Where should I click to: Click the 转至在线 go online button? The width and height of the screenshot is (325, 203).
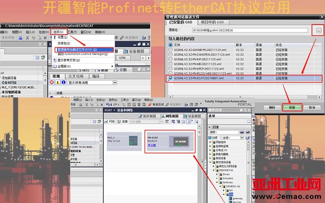click(x=156, y=105)
